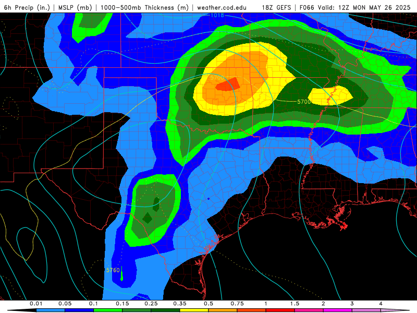417x313 pixels.
Task: Click the "MSLP (mb)" header label
Action: pyautogui.click(x=75, y=7)
